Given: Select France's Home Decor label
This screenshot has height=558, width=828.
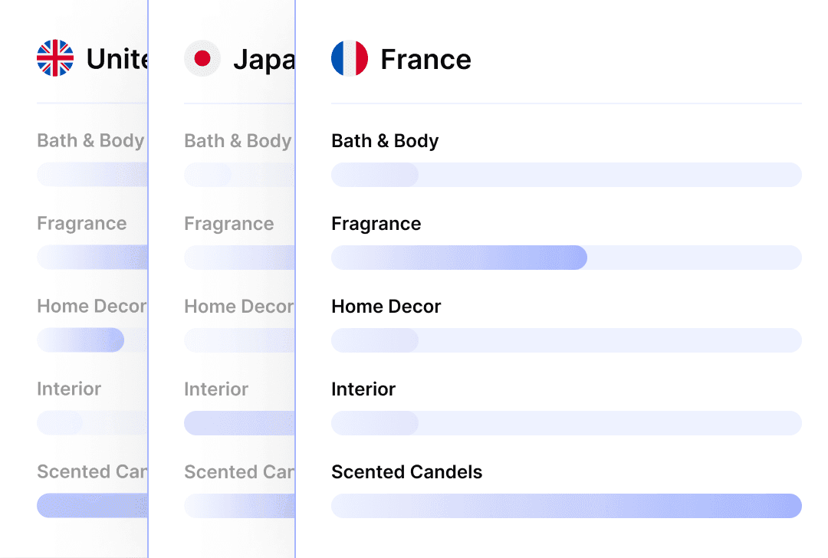Looking at the screenshot, I should (x=386, y=307).
